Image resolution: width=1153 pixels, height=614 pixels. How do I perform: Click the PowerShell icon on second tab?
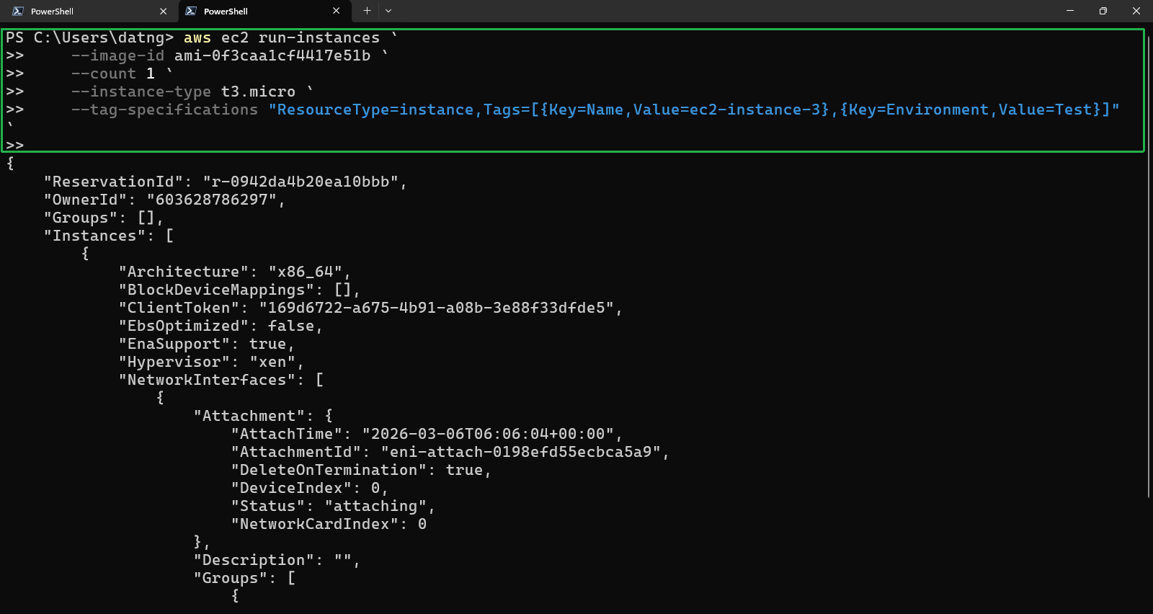point(191,11)
